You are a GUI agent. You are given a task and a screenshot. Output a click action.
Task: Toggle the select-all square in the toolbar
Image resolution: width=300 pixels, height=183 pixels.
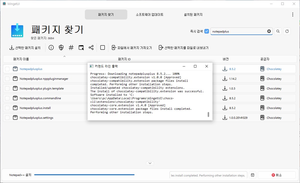102,47
